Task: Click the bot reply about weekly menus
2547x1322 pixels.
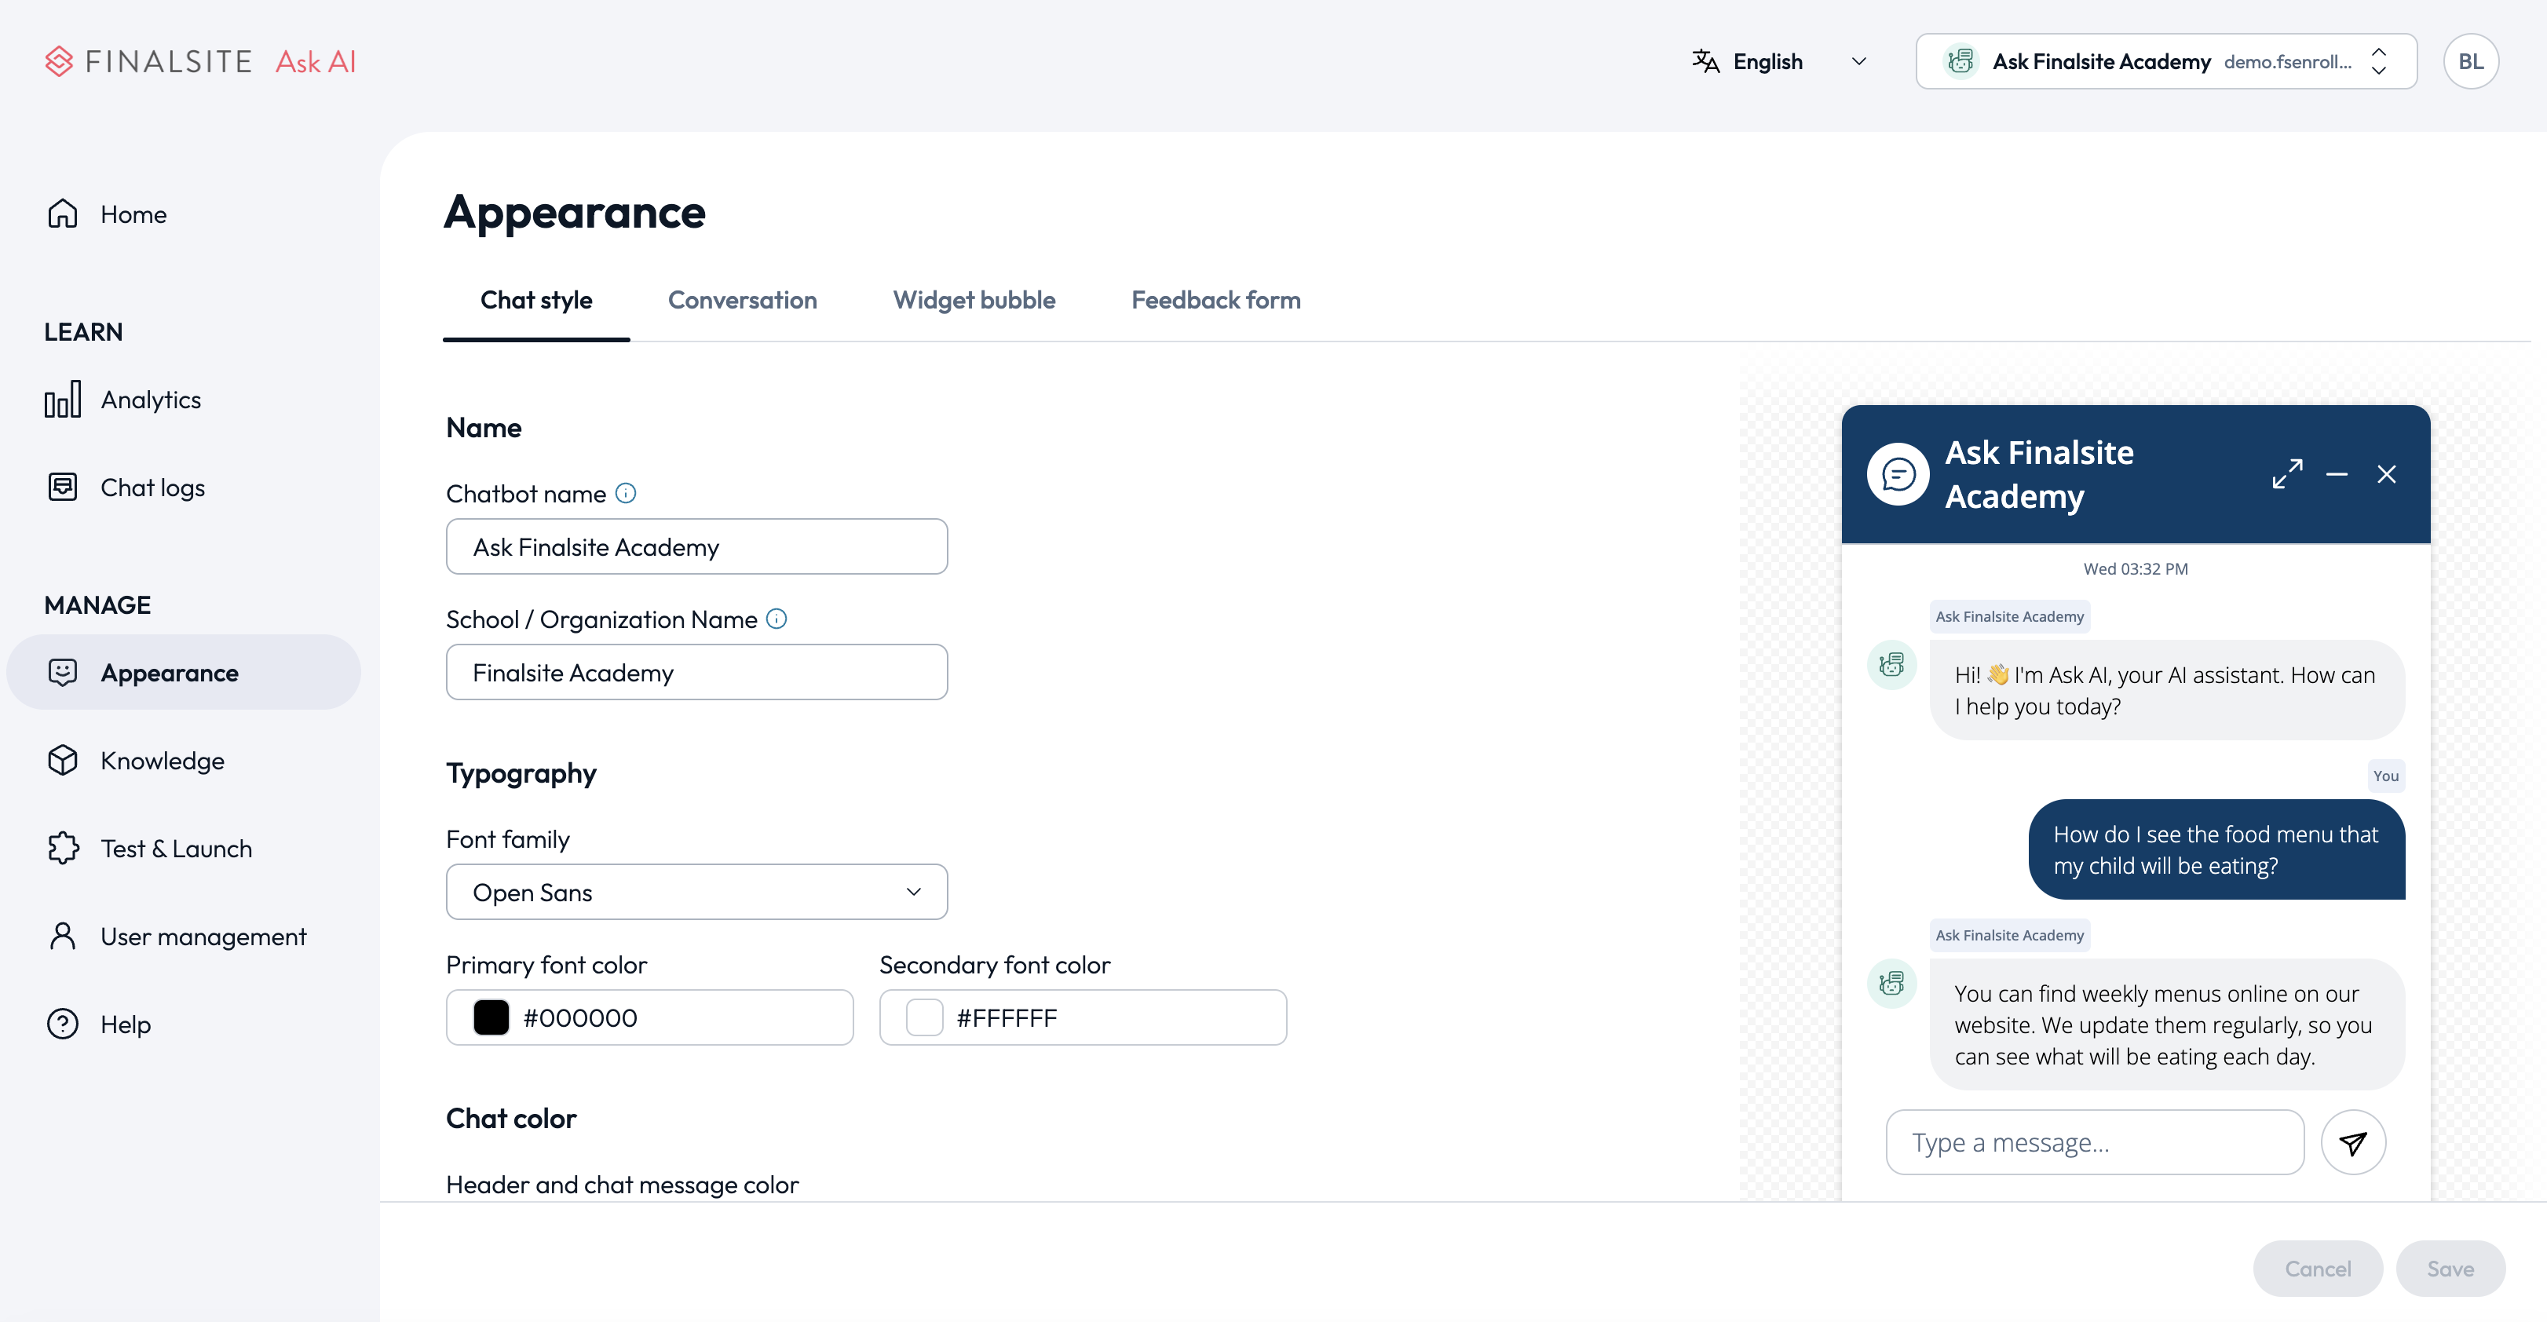Action: pos(2166,1024)
